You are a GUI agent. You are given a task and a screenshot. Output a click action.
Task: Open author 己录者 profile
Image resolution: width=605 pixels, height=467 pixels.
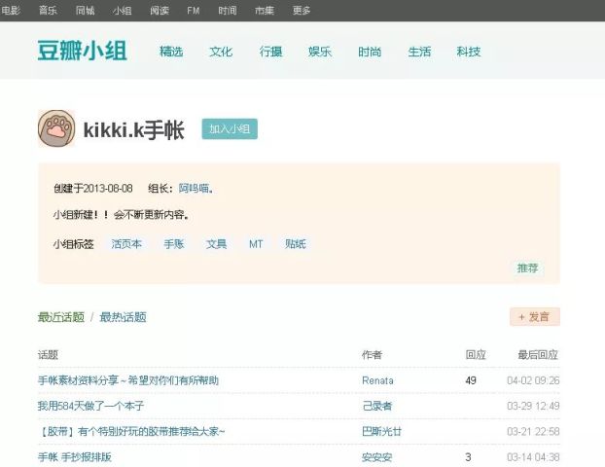(377, 406)
